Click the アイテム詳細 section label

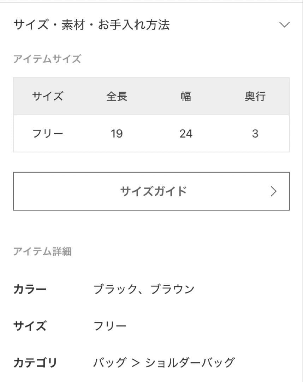tap(42, 251)
